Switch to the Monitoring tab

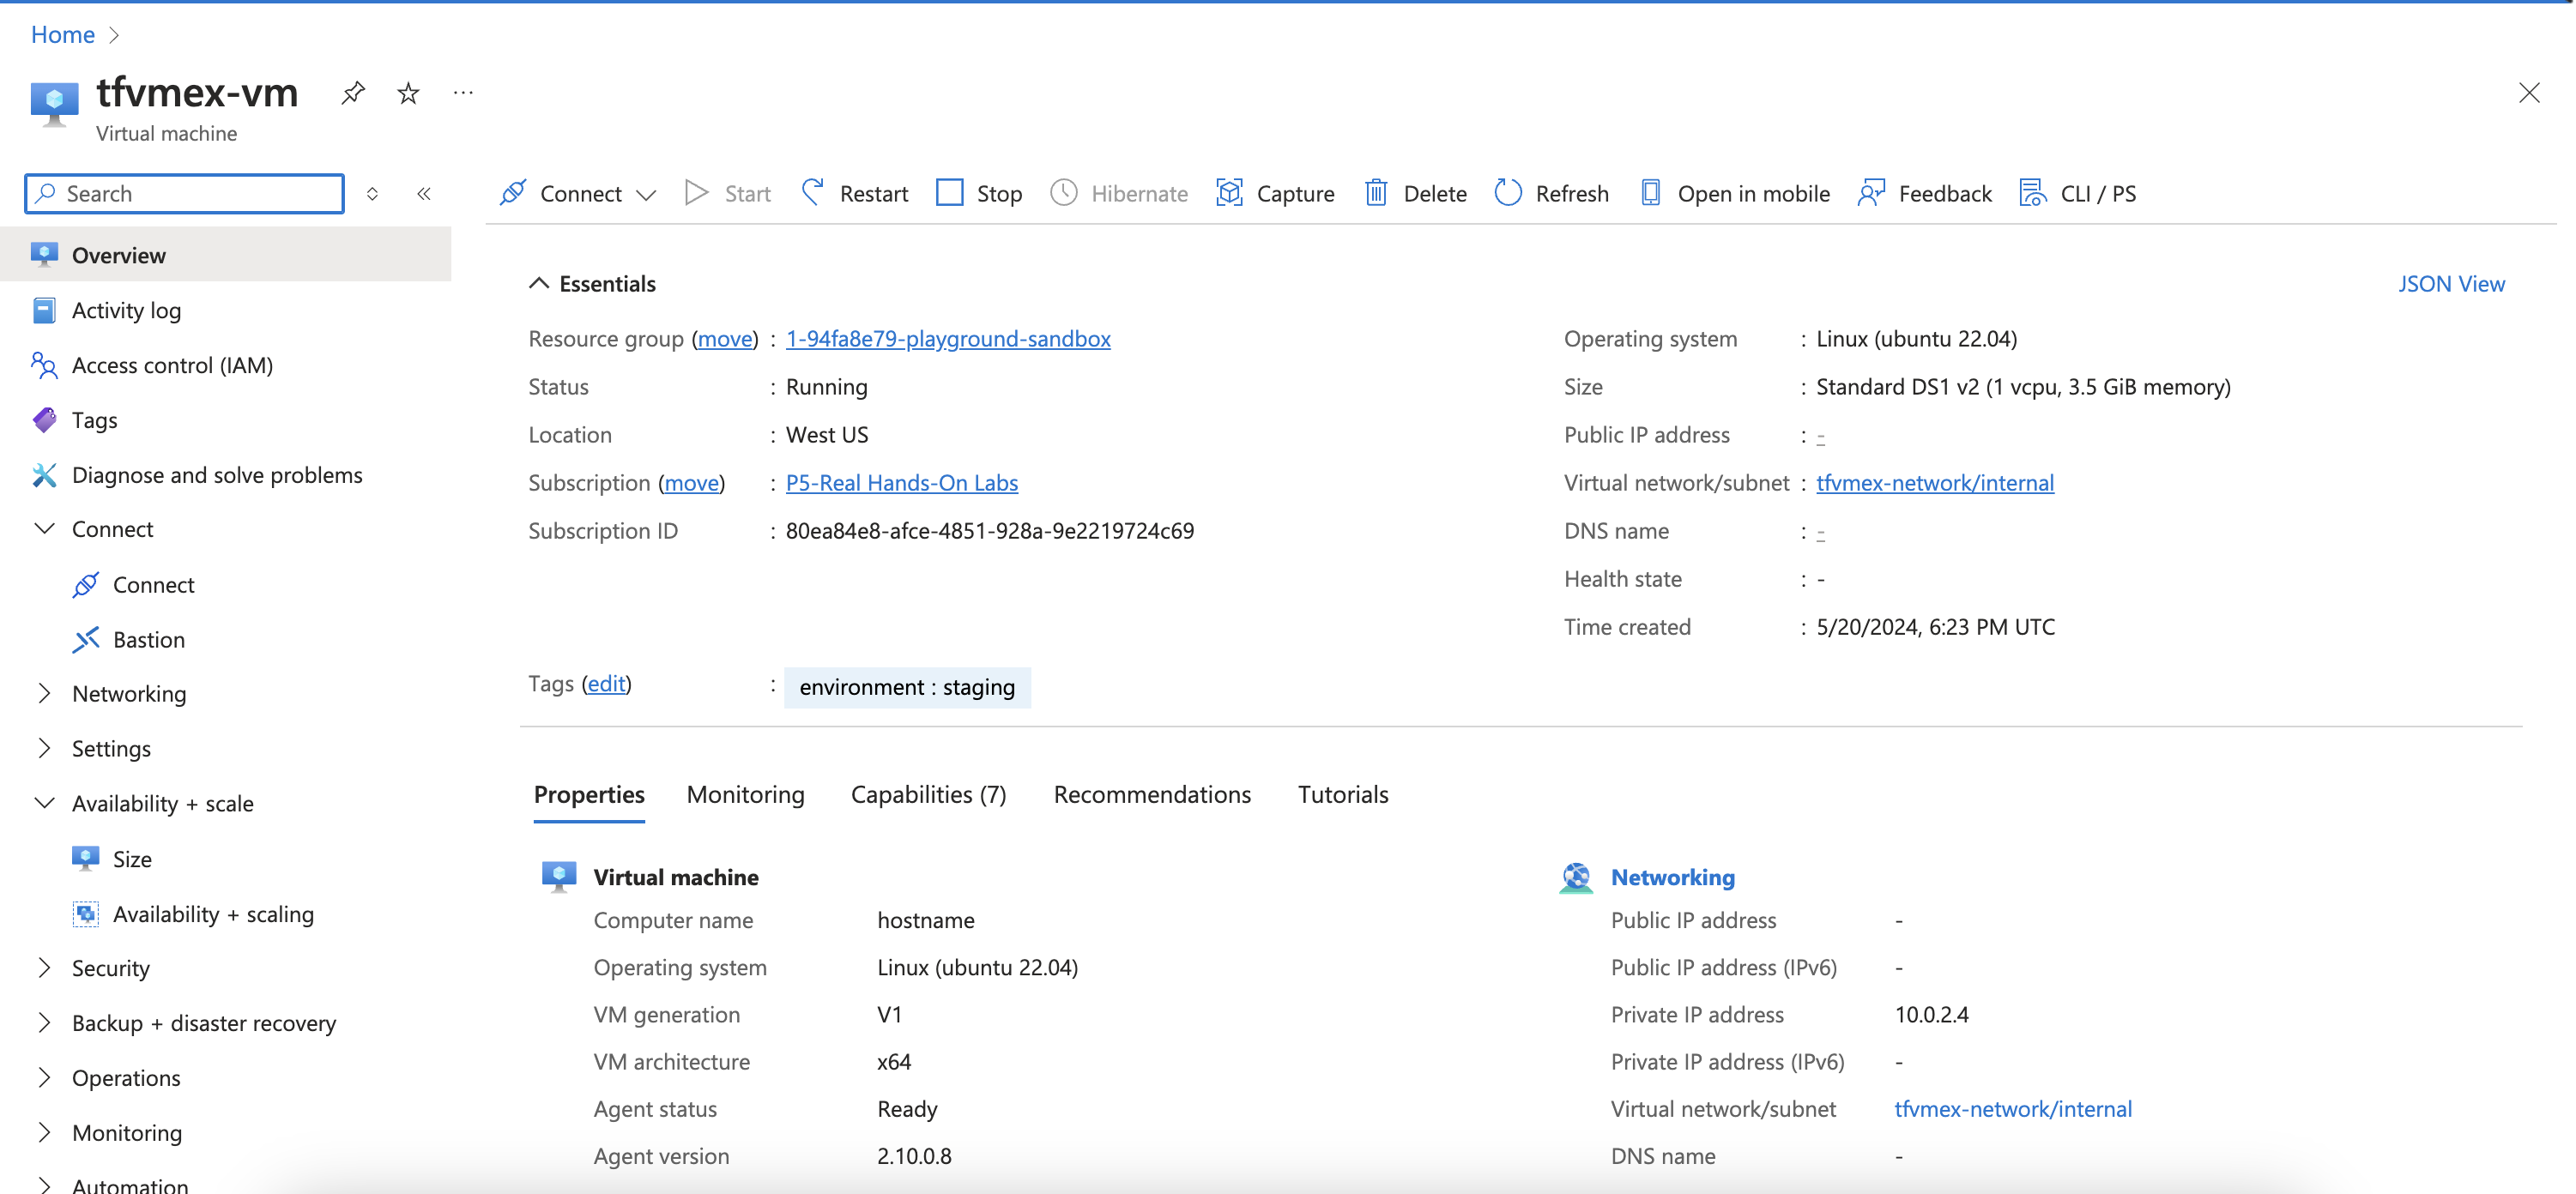tap(745, 794)
